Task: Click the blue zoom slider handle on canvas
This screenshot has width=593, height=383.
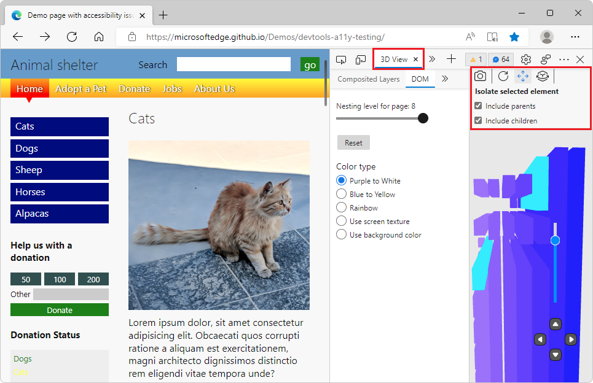Action: click(x=555, y=240)
